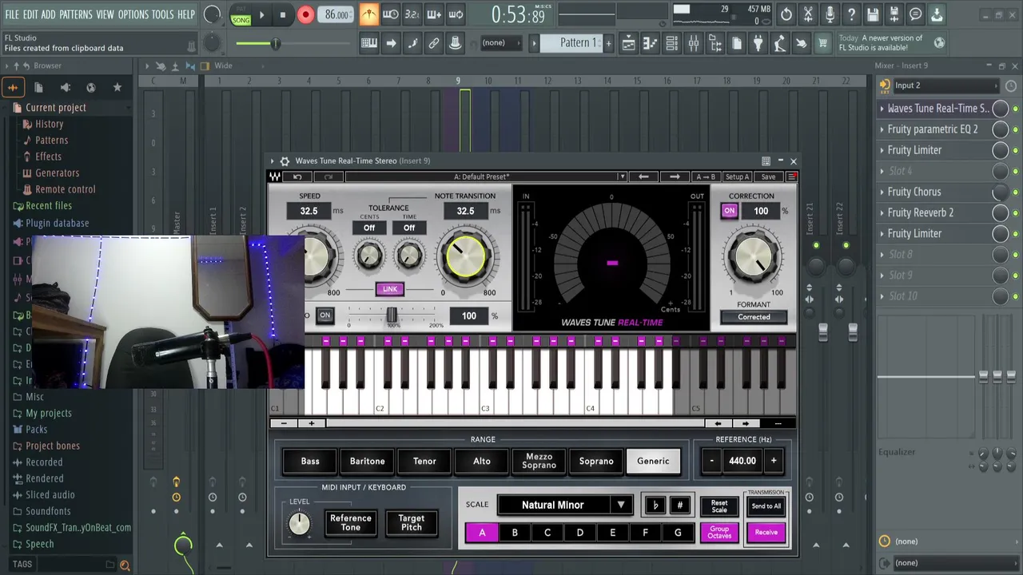Click the save project floppy icon
This screenshot has width=1023, height=575.
873,14
